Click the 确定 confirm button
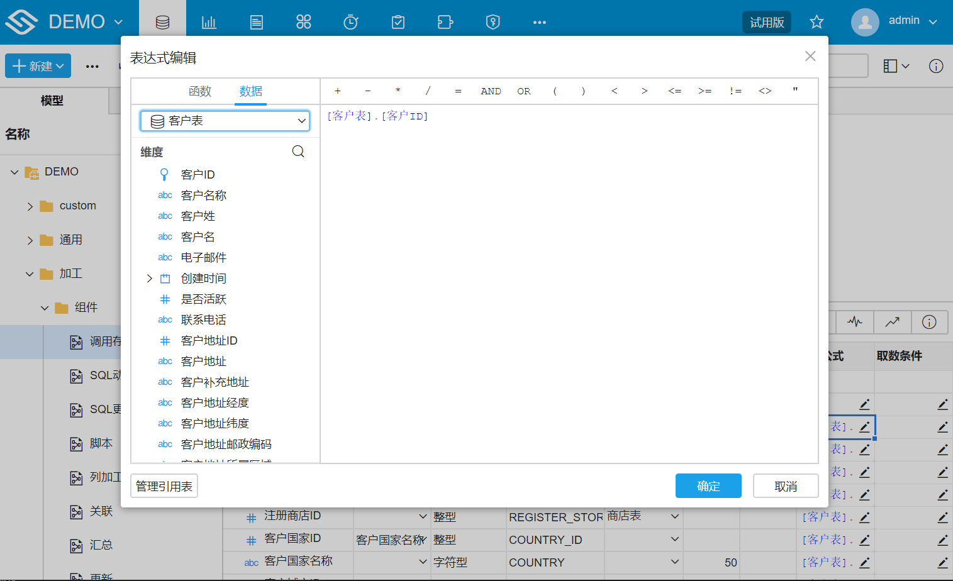The image size is (953, 581). click(x=708, y=485)
